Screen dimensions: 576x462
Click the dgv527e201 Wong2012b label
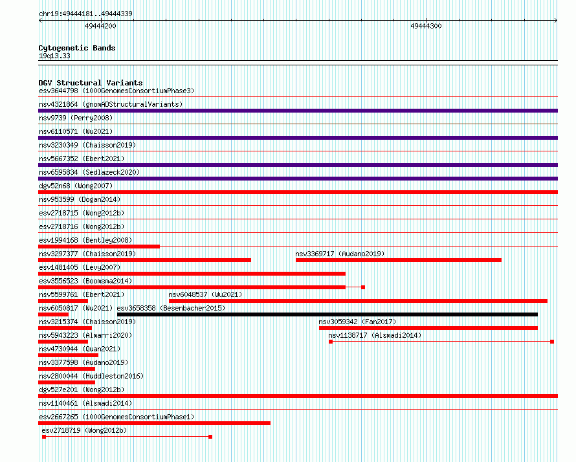82,390
